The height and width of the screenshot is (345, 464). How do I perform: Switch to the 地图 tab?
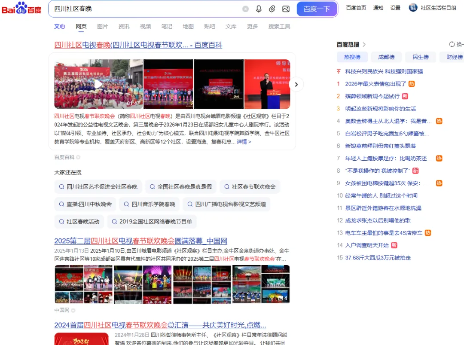pos(188,26)
